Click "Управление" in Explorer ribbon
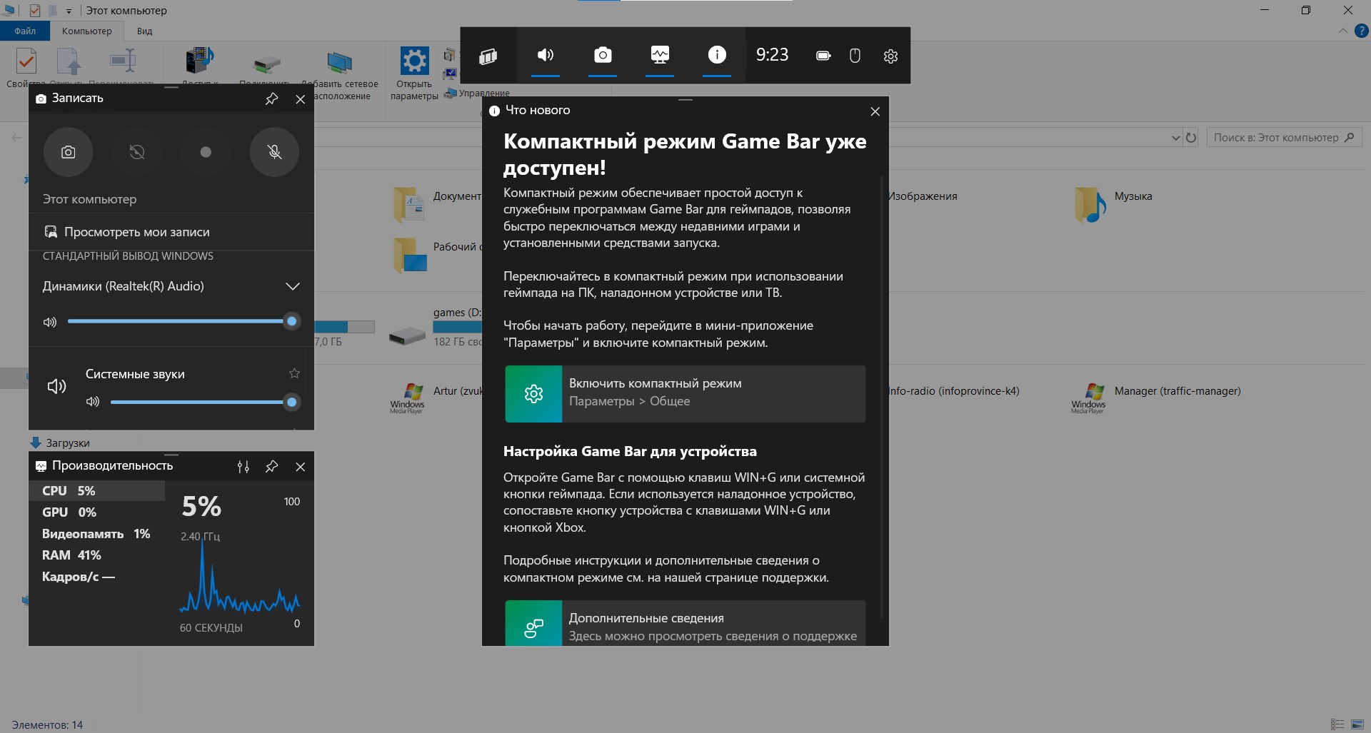This screenshot has height=733, width=1371. click(477, 93)
